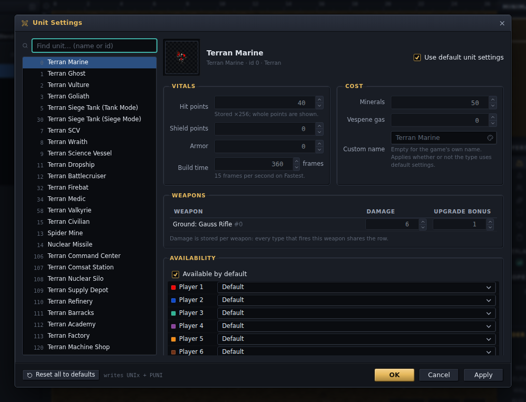Viewport: 526px width, 402px height.
Task: Select Terran Dropship in unit list
Action: (90, 165)
